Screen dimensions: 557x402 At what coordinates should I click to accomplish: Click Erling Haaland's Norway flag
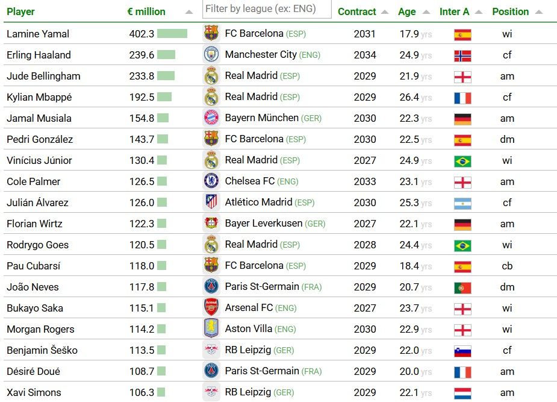(462, 56)
